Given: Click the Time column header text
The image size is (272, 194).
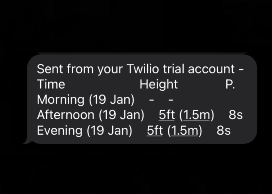Looking at the screenshot, I should coord(51,84).
